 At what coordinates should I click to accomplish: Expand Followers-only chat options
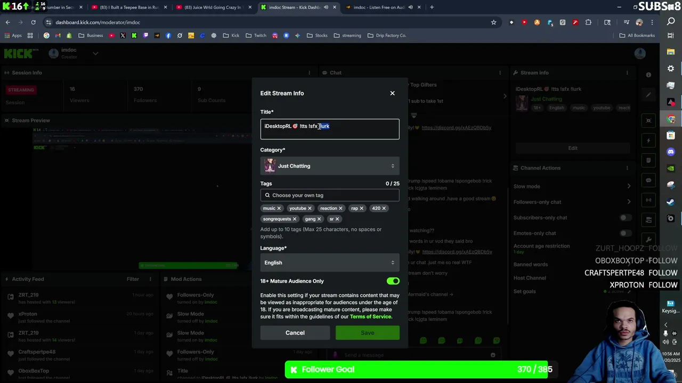pos(629,202)
